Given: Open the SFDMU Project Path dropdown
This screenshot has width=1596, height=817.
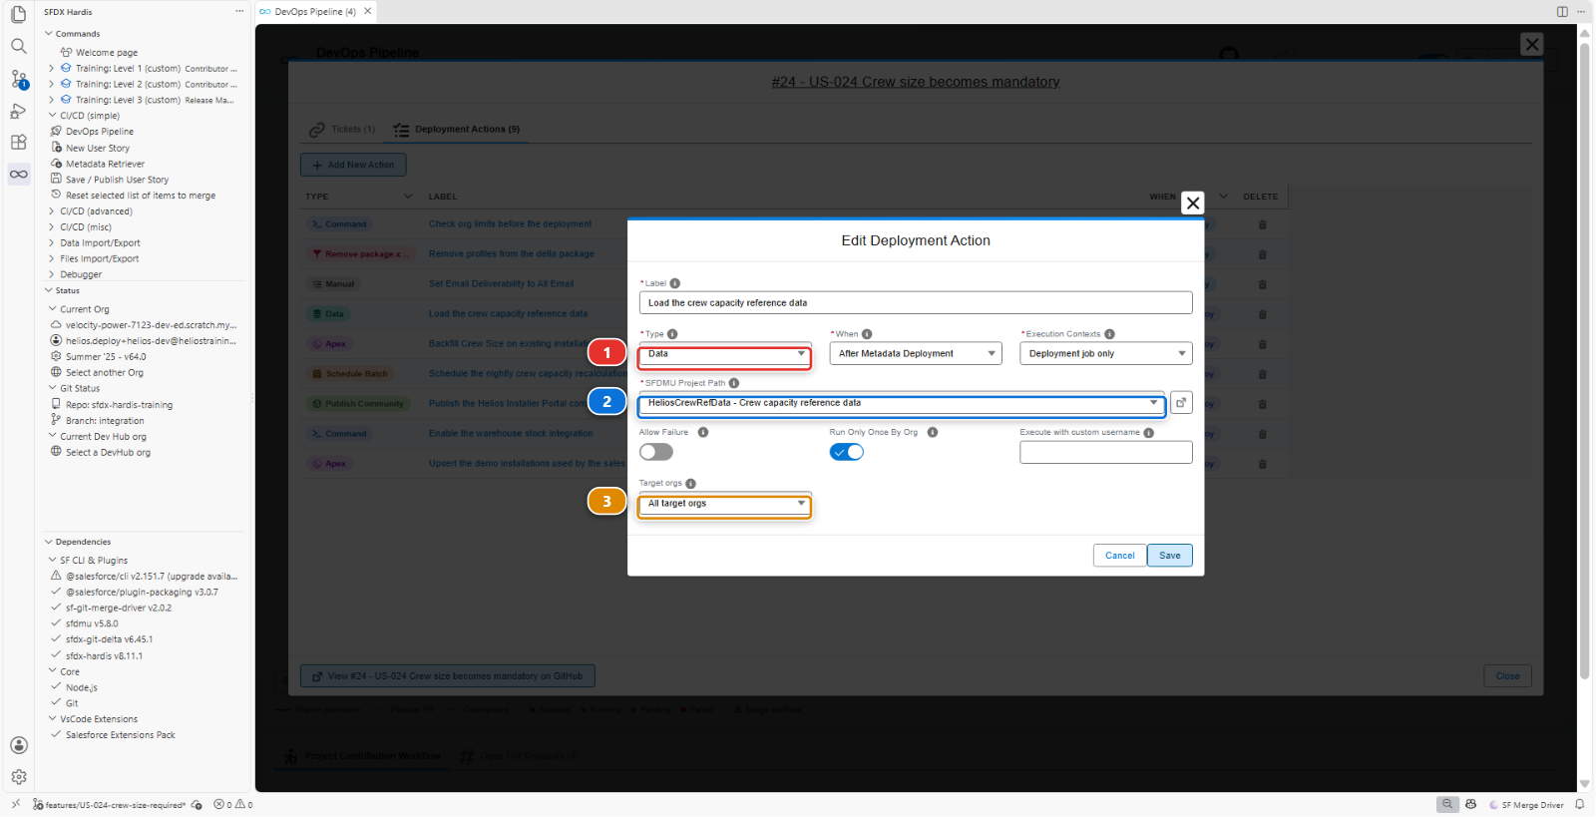Looking at the screenshot, I should click(902, 403).
